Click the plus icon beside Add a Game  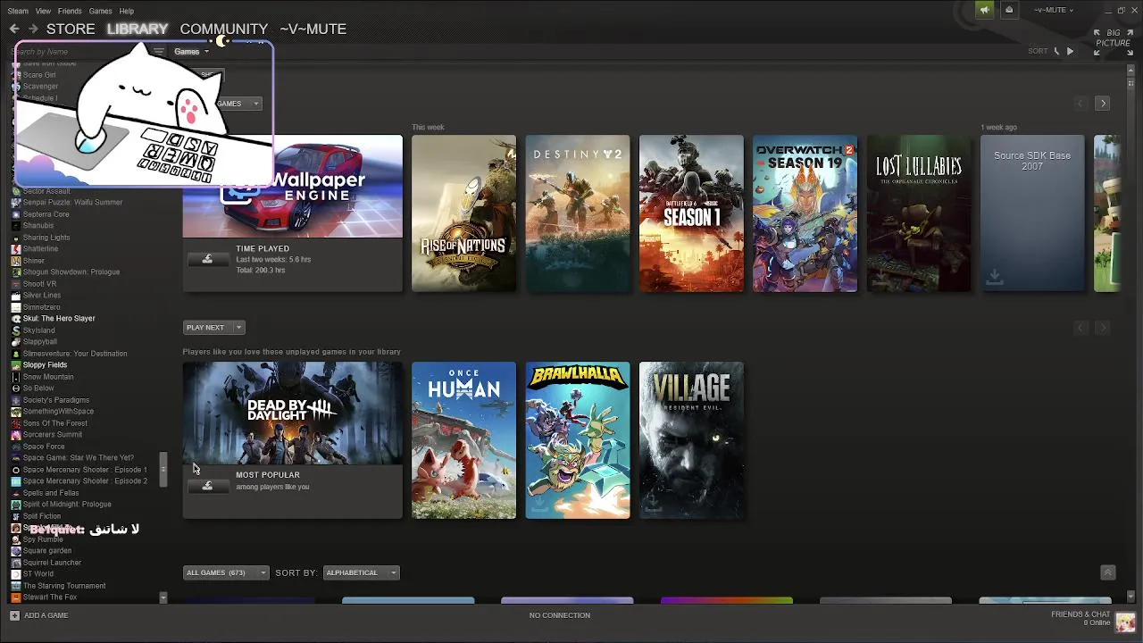[x=14, y=615]
